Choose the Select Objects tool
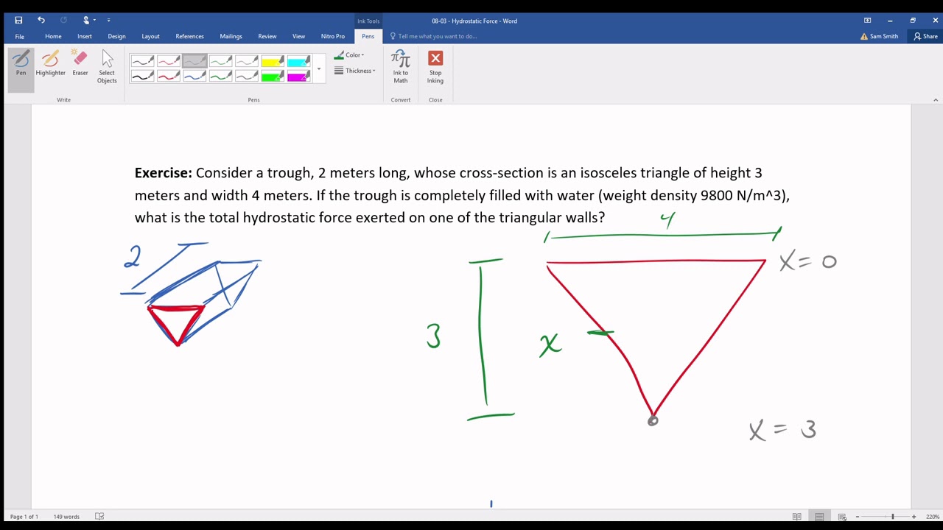Screen dimensions: 943x530 (107, 66)
